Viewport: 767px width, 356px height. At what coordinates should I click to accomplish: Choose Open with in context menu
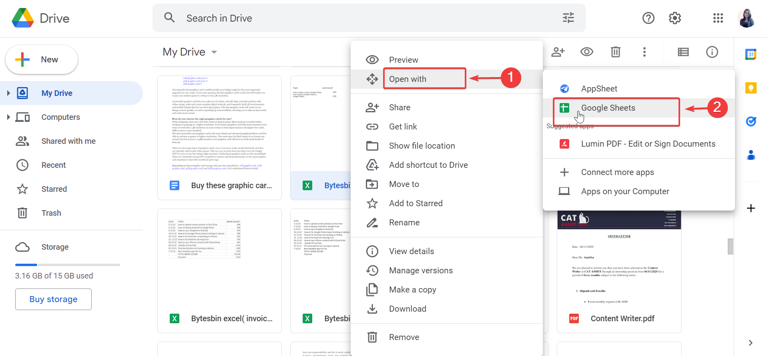click(447, 79)
